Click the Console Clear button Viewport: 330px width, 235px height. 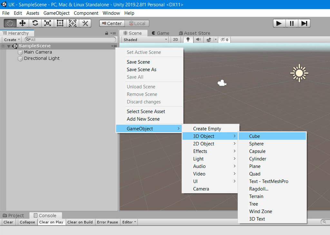8,222
